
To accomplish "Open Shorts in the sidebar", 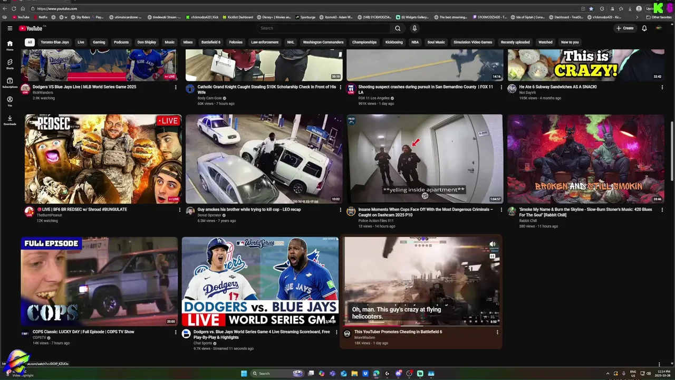I will click(9, 64).
